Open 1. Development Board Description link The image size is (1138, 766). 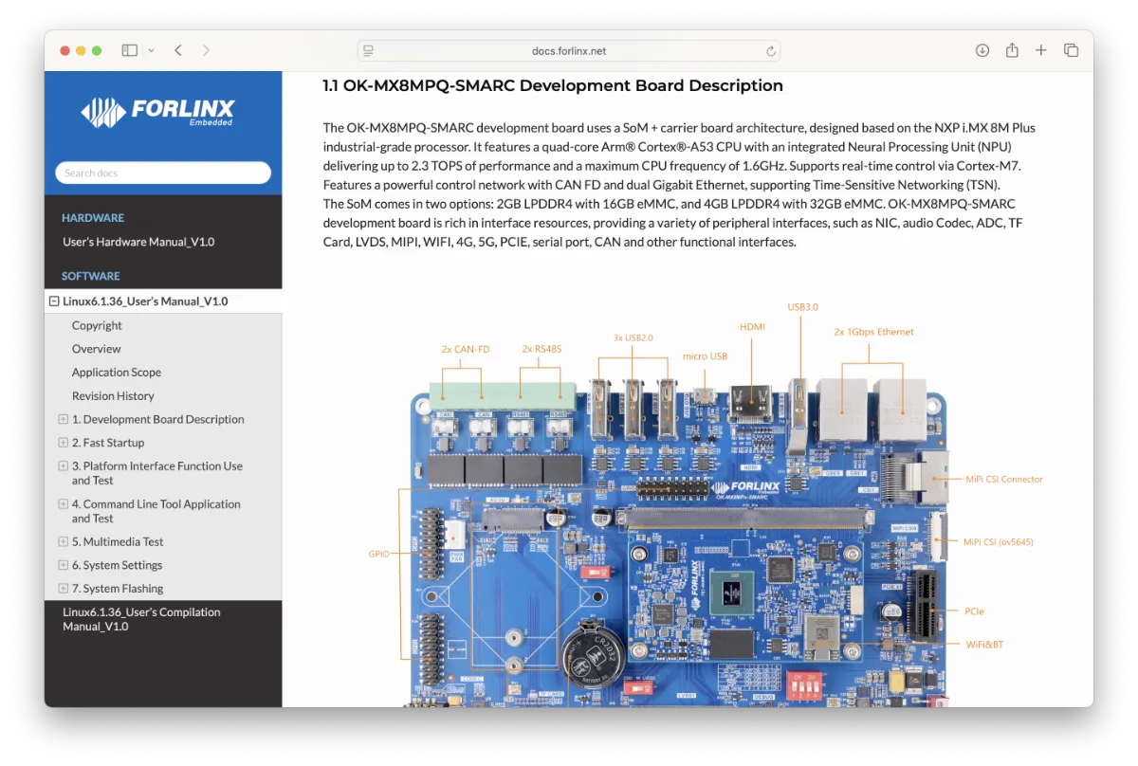pos(158,419)
